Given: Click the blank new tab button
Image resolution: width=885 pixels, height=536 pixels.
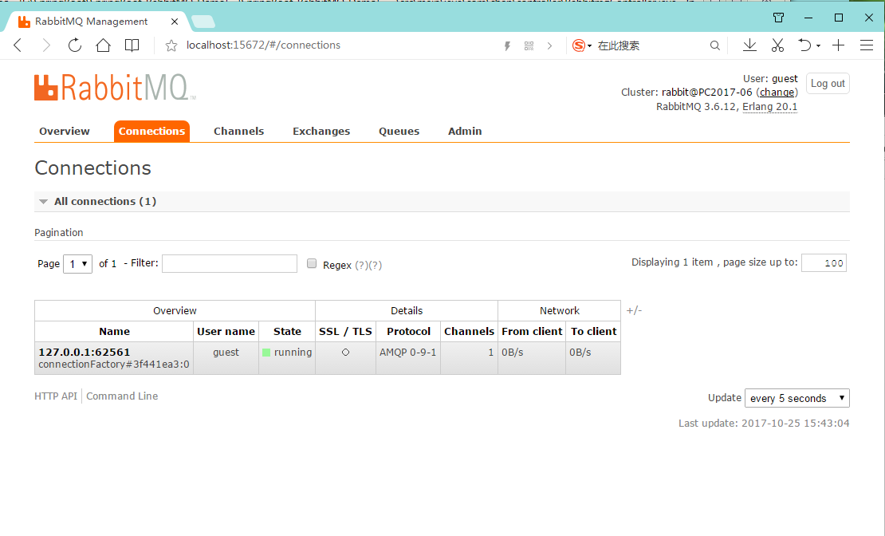Looking at the screenshot, I should pyautogui.click(x=203, y=22).
